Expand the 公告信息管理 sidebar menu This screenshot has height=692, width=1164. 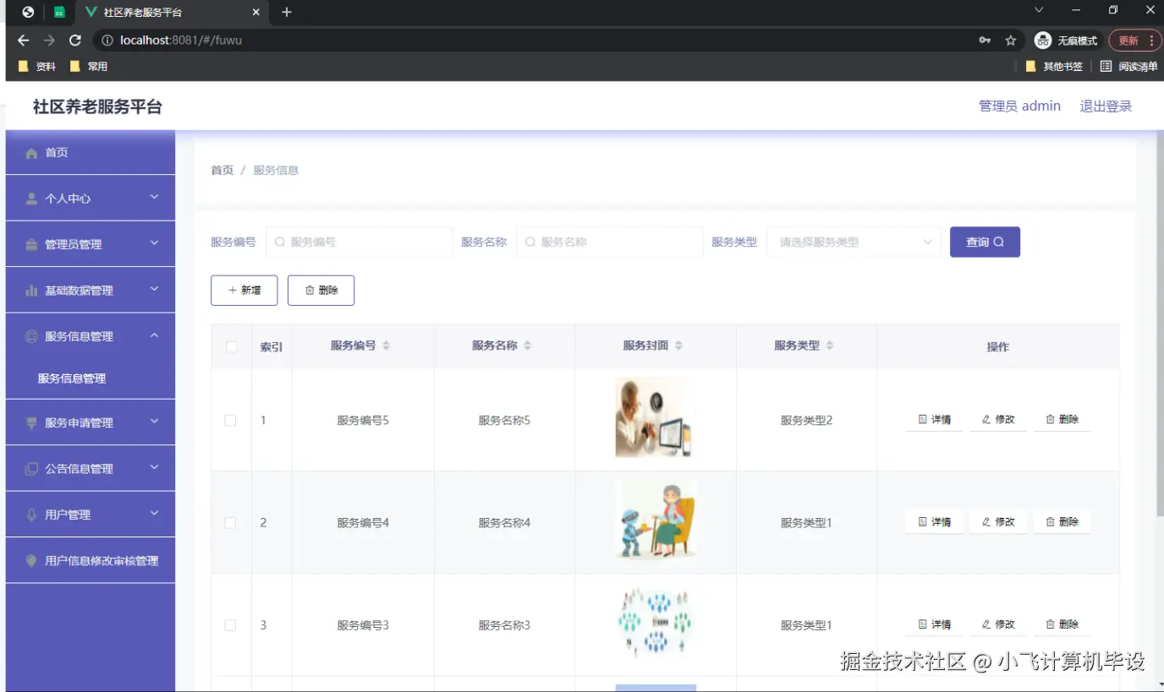[x=90, y=468]
